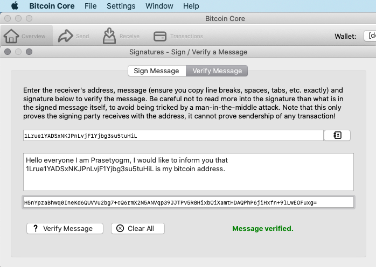This screenshot has width=376, height=267.
Task: Click the Transactions card icon
Action: coord(160,37)
